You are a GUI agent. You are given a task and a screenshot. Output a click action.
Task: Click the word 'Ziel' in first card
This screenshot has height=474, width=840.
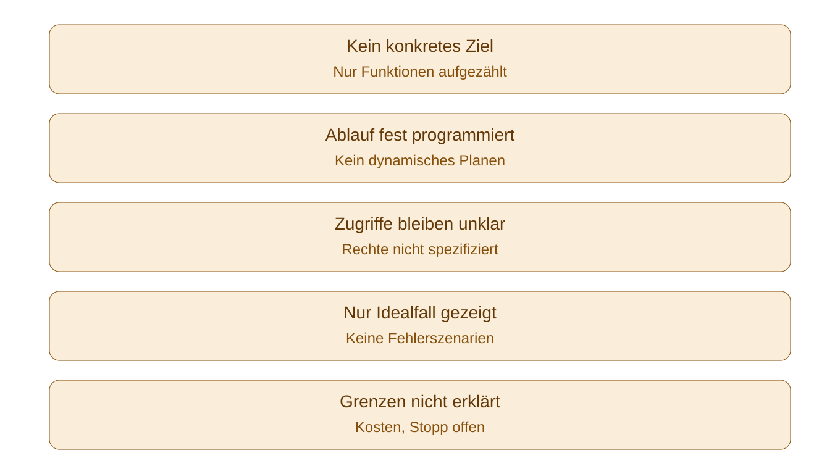[480, 46]
